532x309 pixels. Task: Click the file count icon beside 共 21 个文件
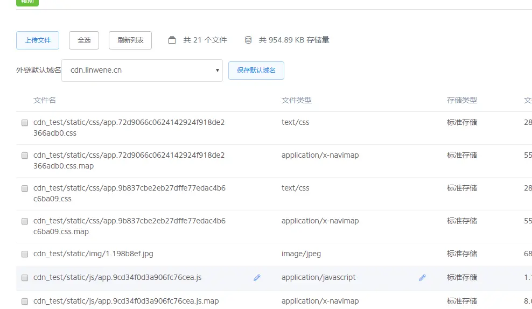(x=172, y=40)
